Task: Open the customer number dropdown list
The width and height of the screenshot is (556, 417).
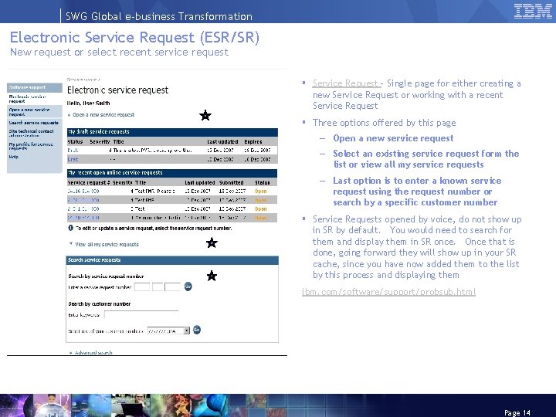Action: [187, 331]
